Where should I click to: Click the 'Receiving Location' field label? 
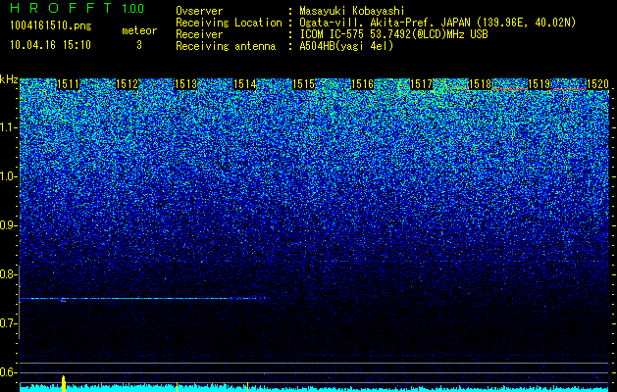(x=229, y=23)
